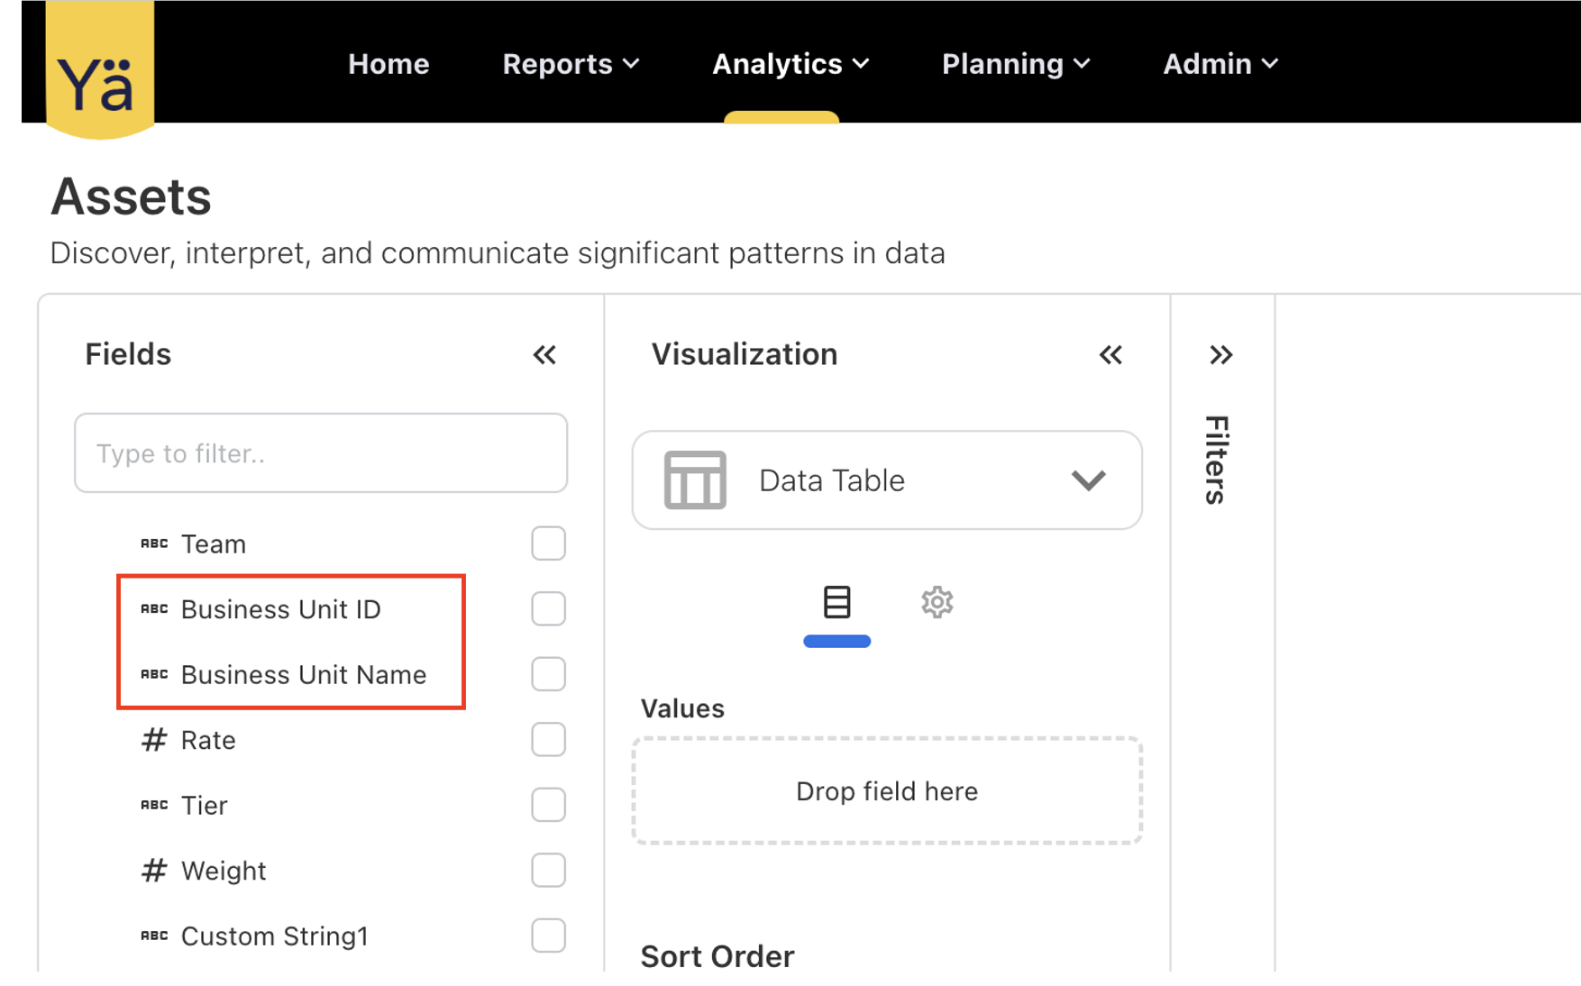Screen dimensions: 1581x986
Task: Expand the Reports menu
Action: tap(571, 64)
